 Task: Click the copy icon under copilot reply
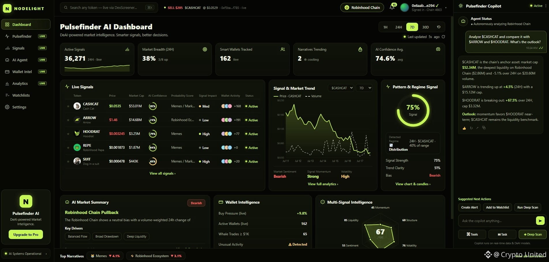[484, 128]
